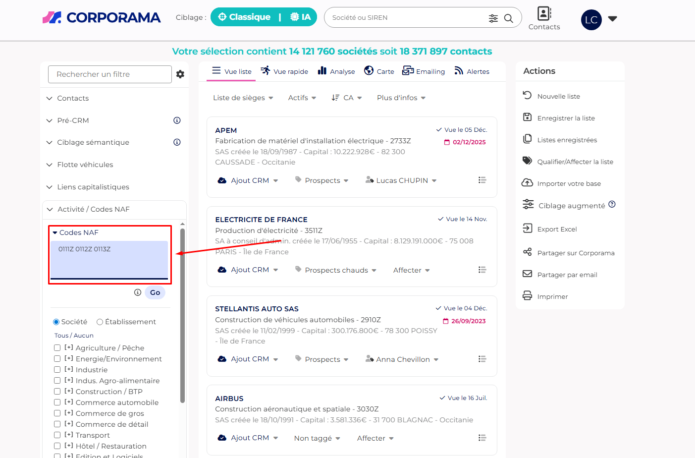Enable the Construction / BTP checkbox
The height and width of the screenshot is (458, 695).
pos(57,392)
